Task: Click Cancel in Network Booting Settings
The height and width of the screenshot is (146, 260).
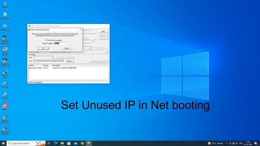Action: pos(67,48)
